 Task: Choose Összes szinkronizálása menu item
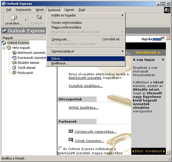pos(86,23)
